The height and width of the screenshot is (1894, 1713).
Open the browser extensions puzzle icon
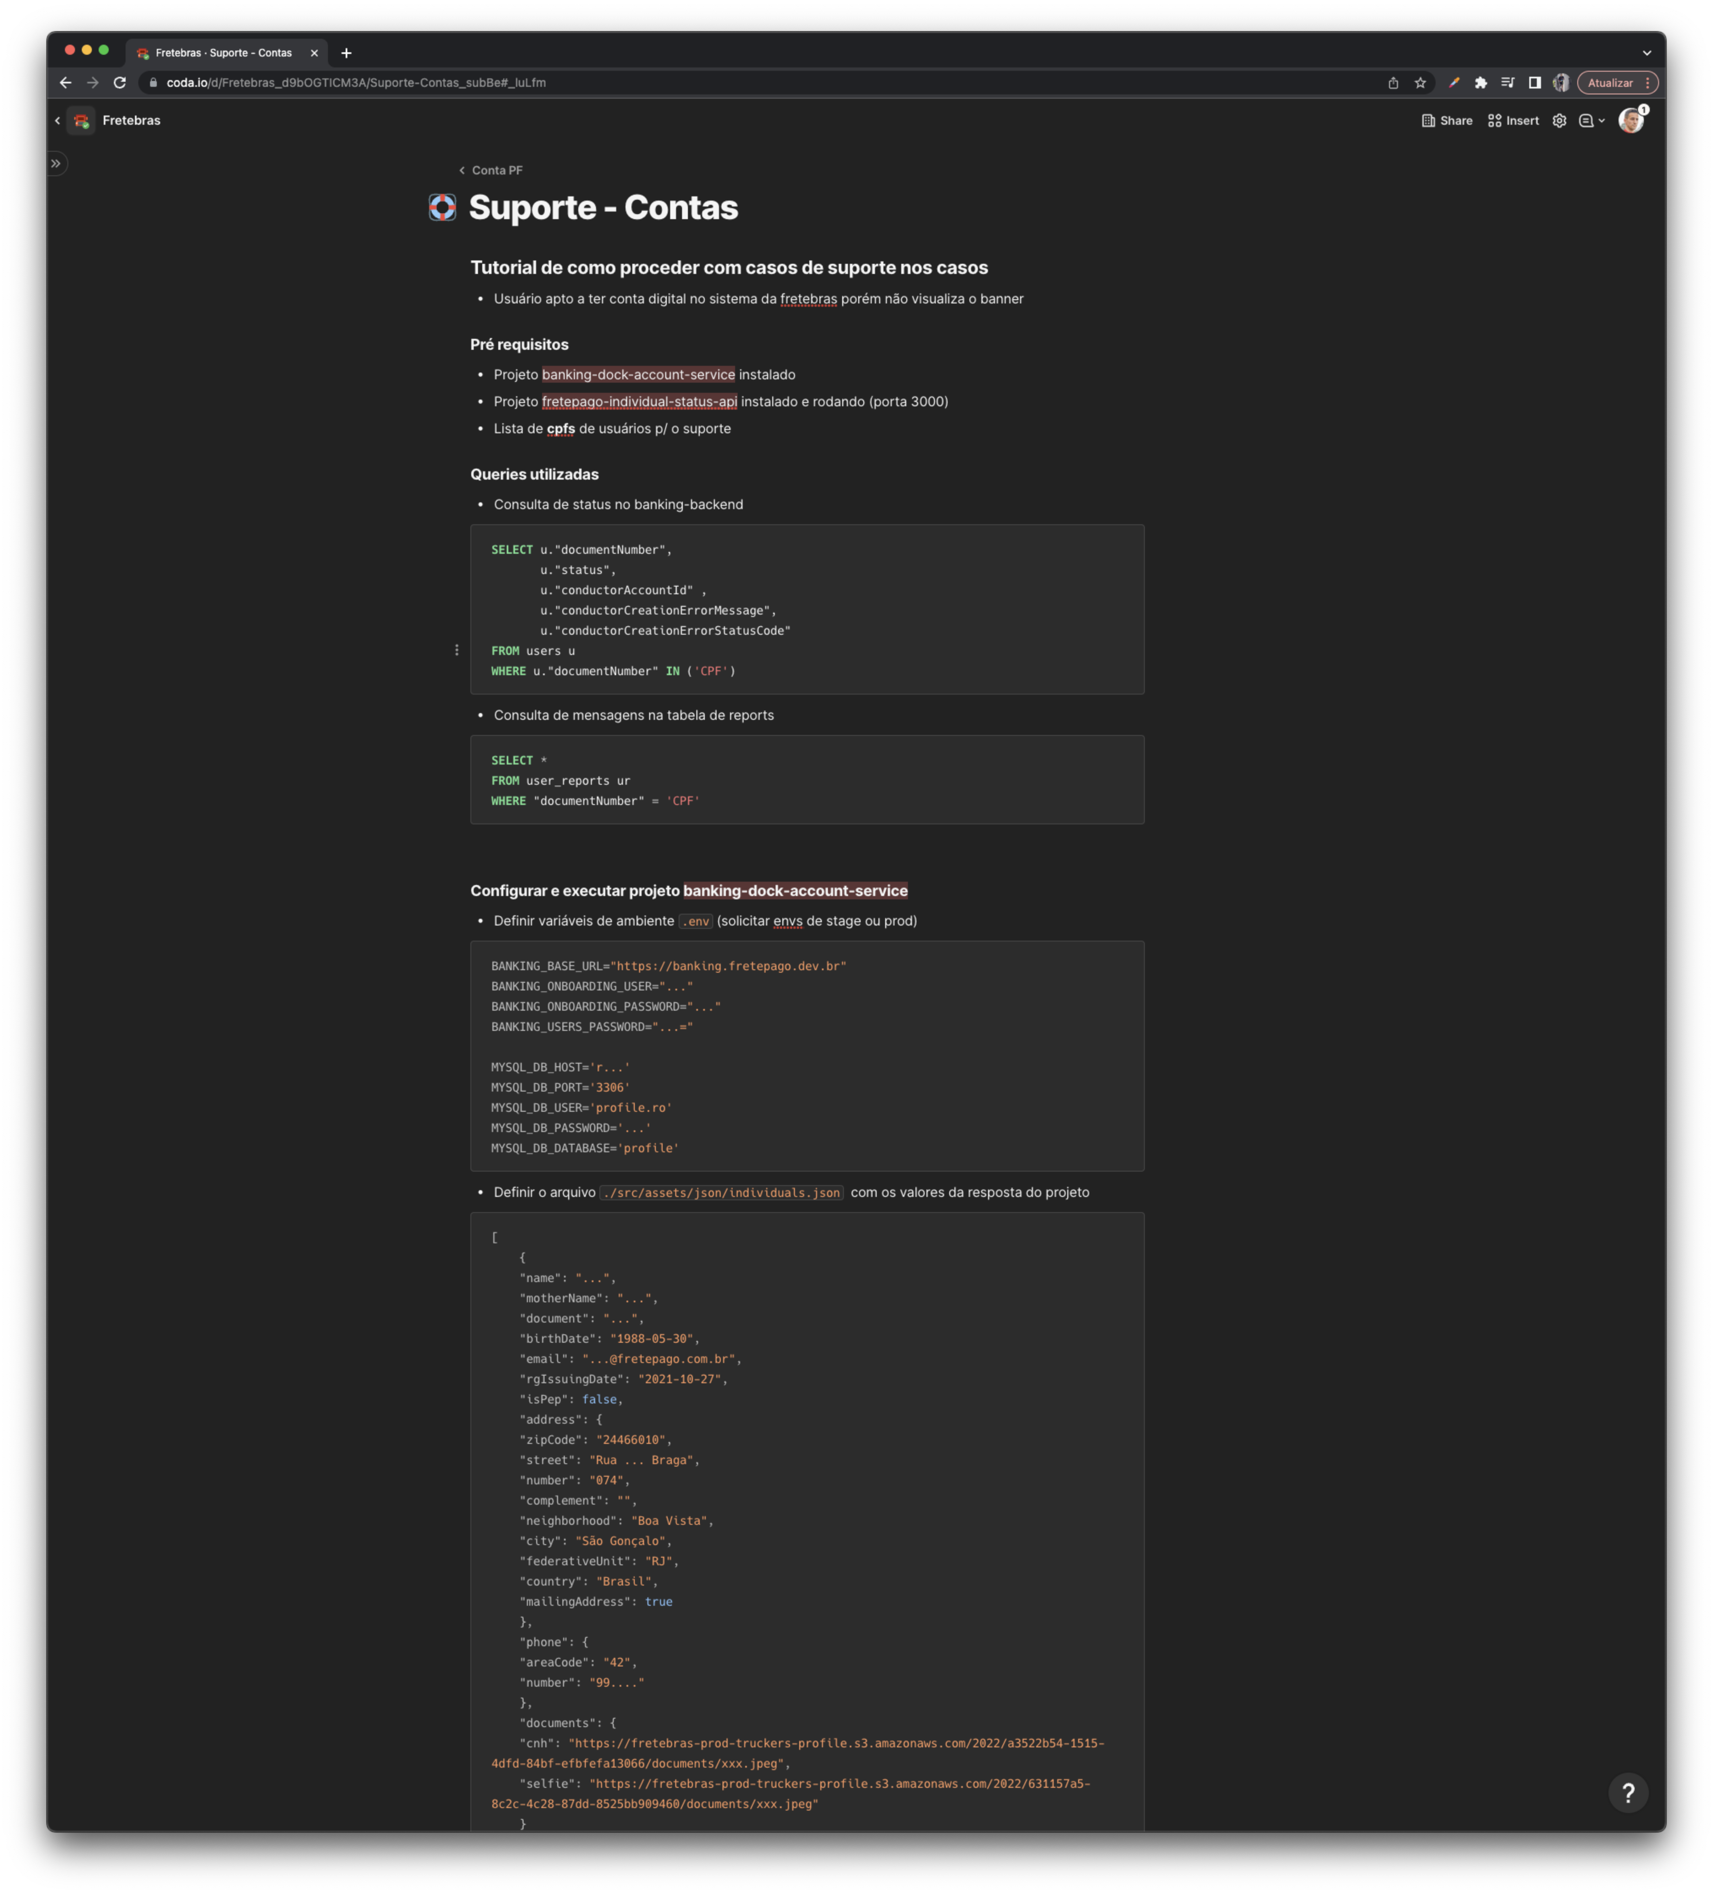tap(1481, 83)
